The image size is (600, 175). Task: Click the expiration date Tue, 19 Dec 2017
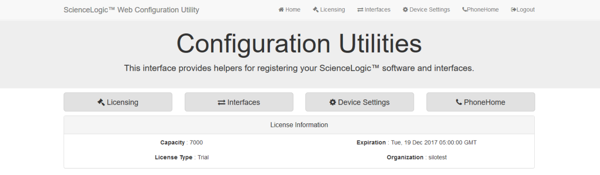coord(434,143)
